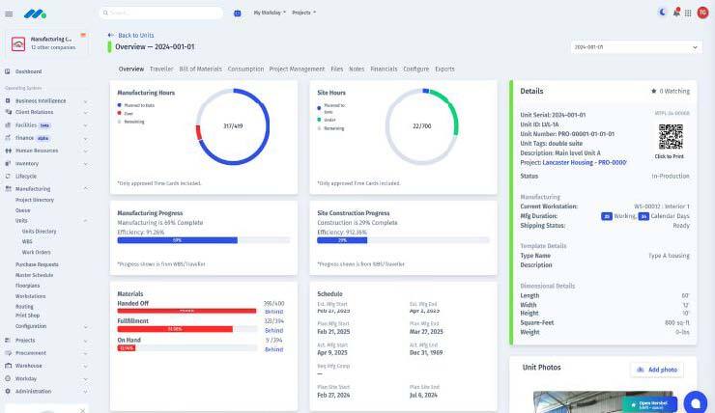
Task: Expand the My Workday dropdown
Action: pyautogui.click(x=270, y=13)
